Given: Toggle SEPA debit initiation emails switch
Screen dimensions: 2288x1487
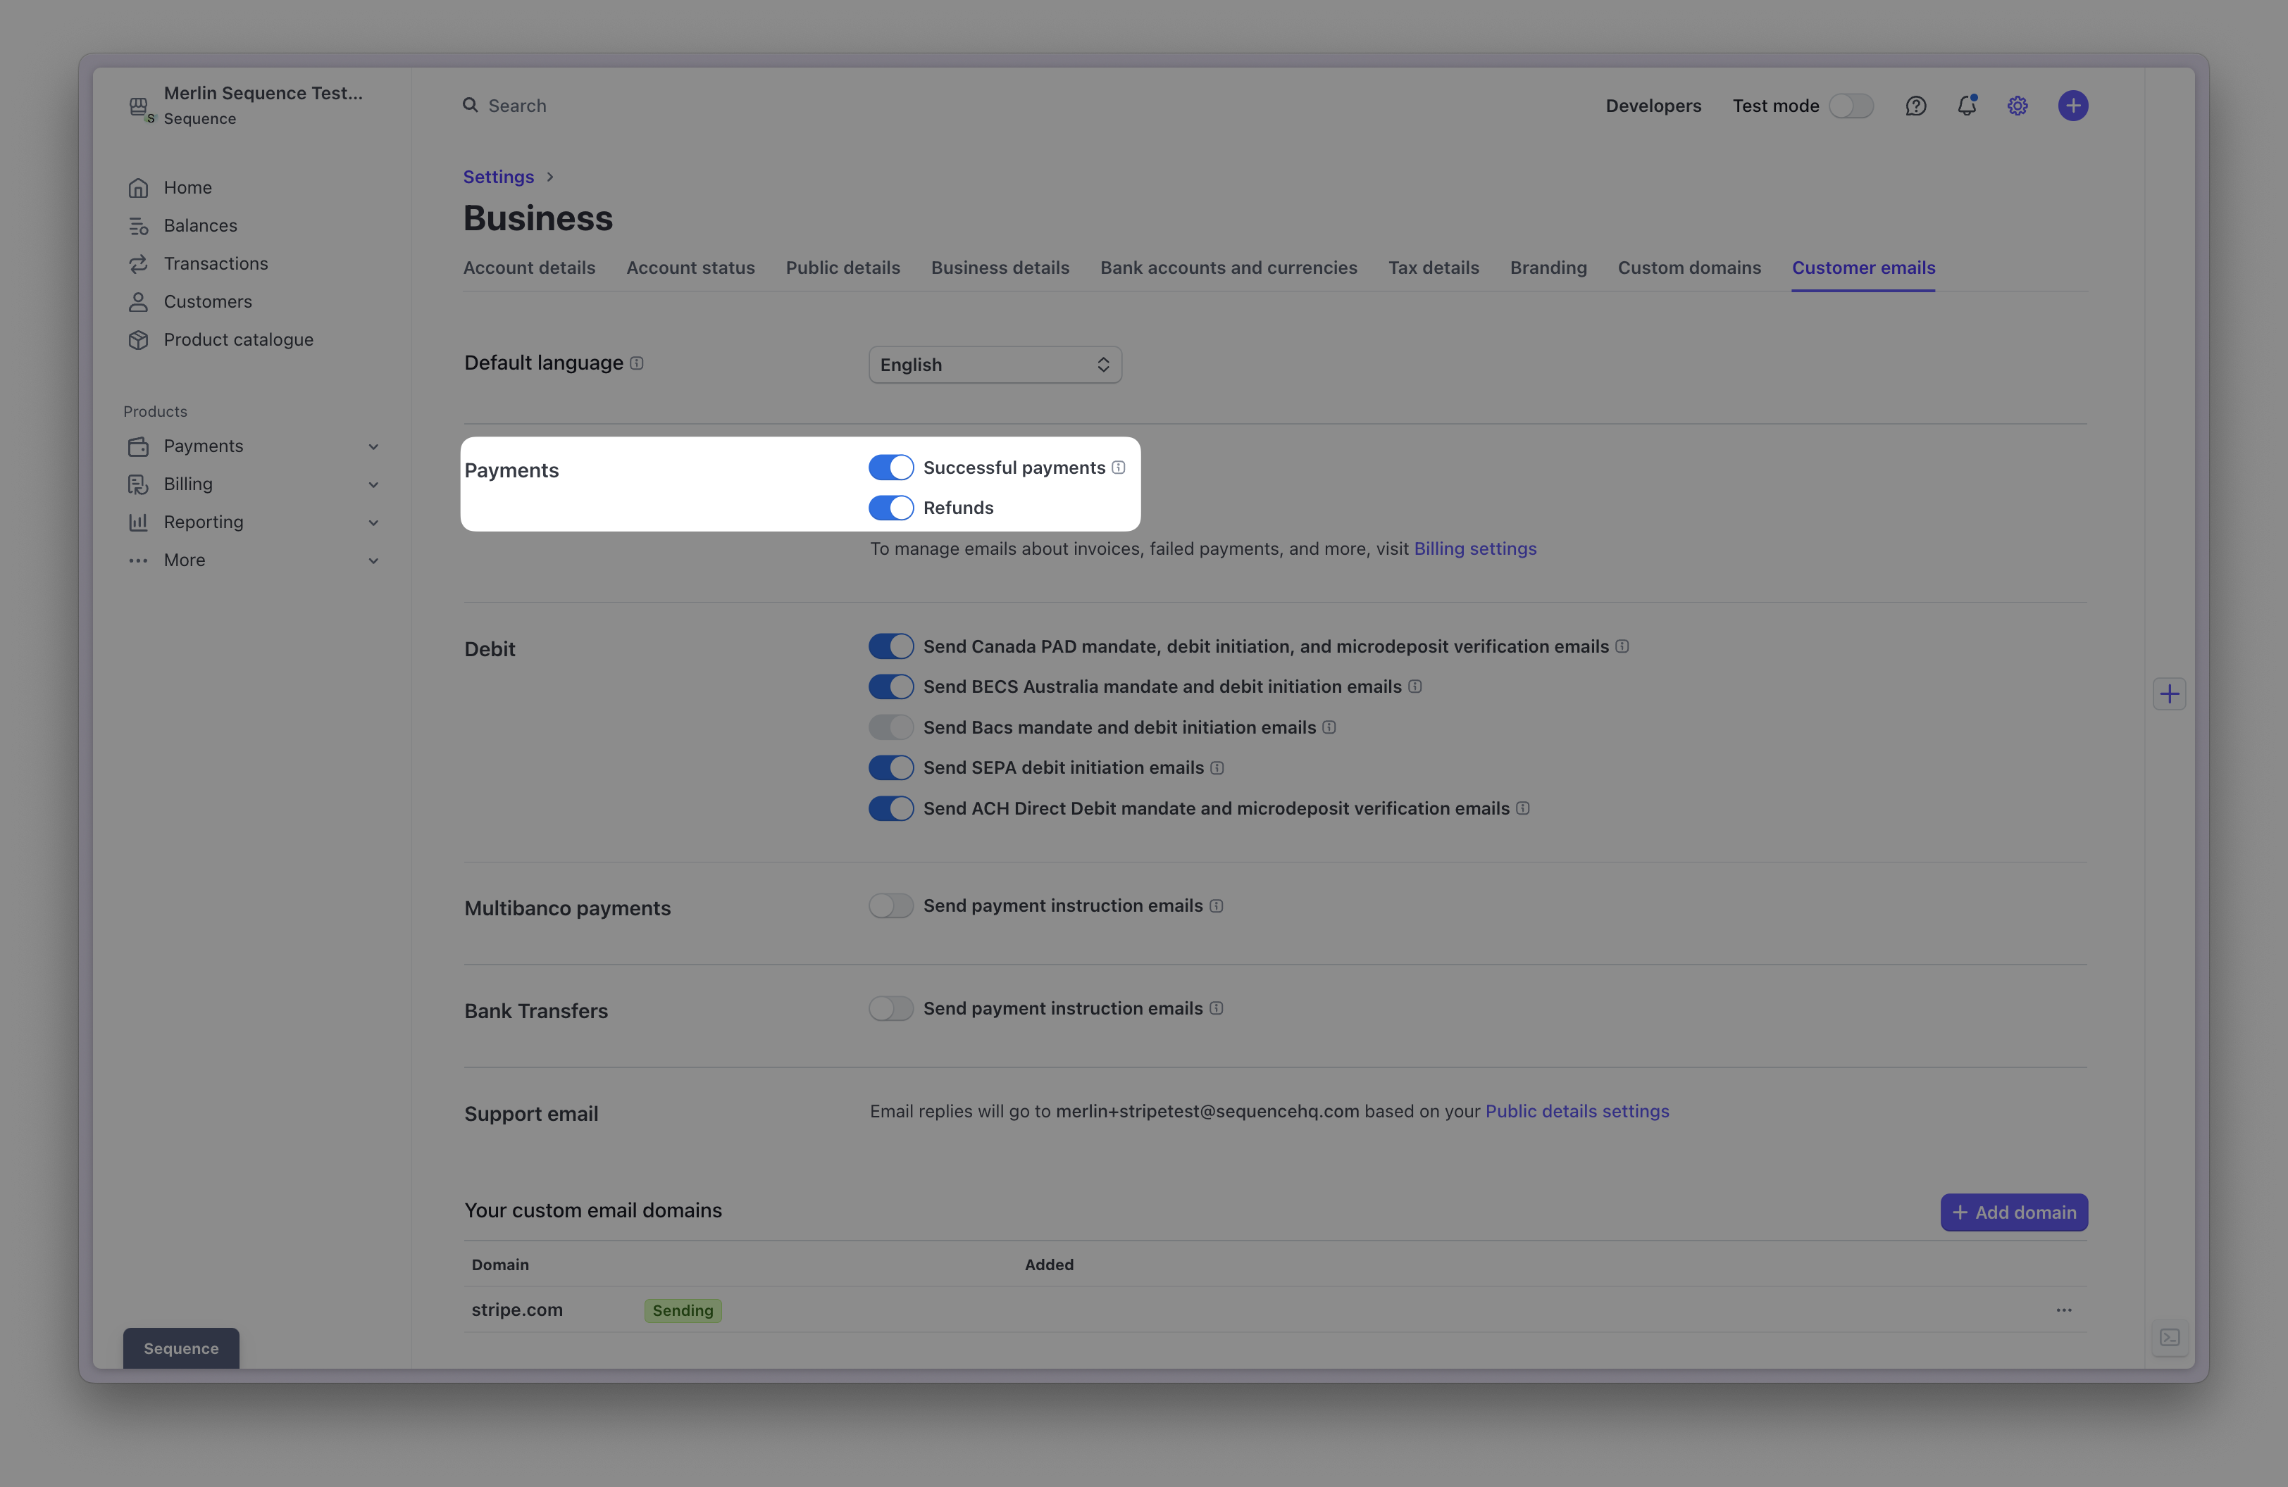Looking at the screenshot, I should point(891,767).
